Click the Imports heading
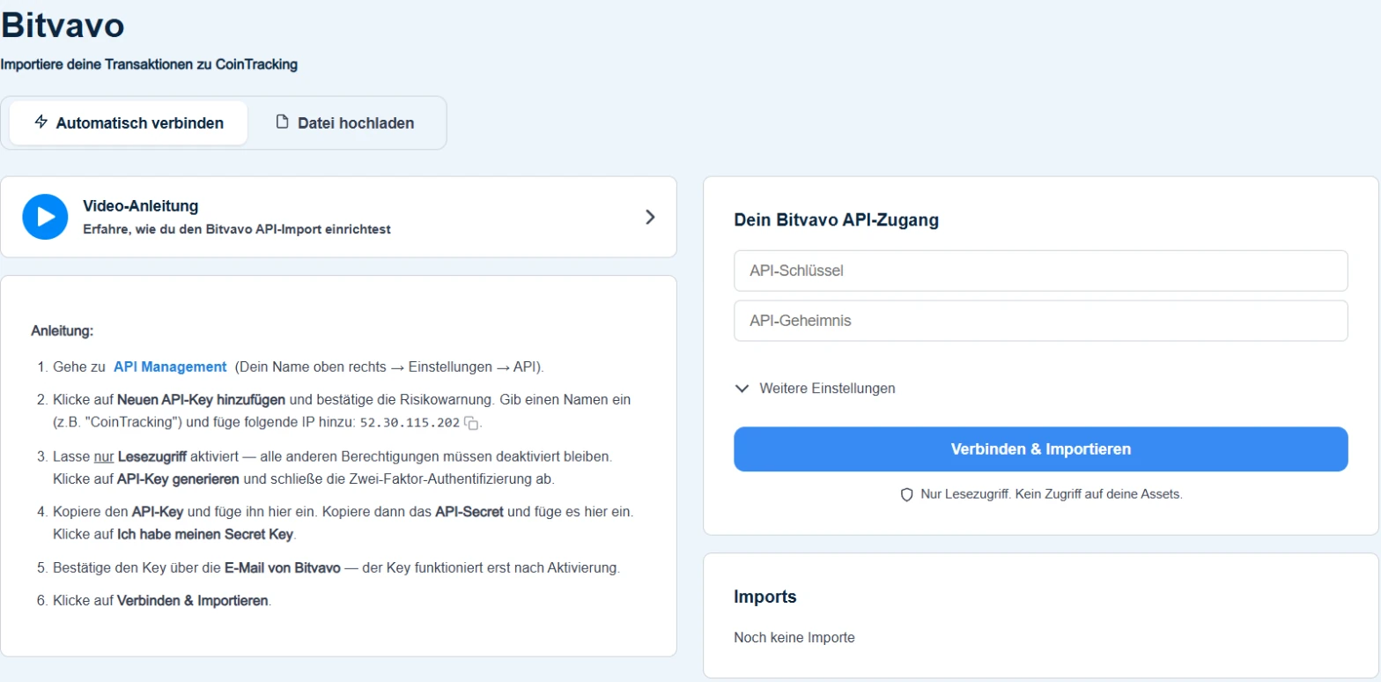Viewport: 1381px width, 682px height. pyautogui.click(x=765, y=597)
